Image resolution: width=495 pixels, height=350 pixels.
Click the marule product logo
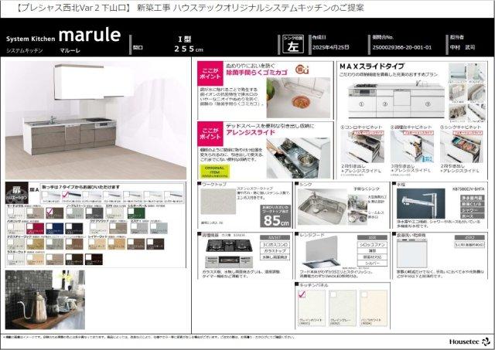(x=89, y=37)
